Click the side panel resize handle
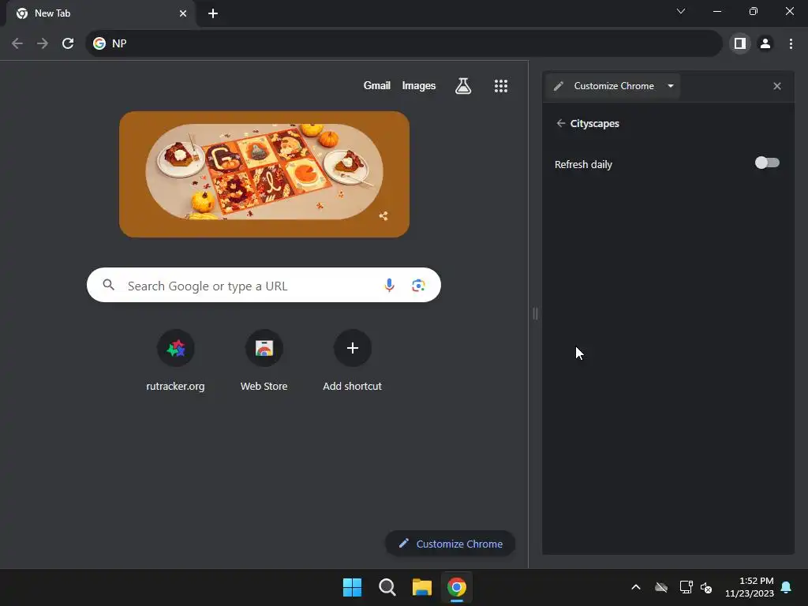The image size is (808, 606). [536, 313]
